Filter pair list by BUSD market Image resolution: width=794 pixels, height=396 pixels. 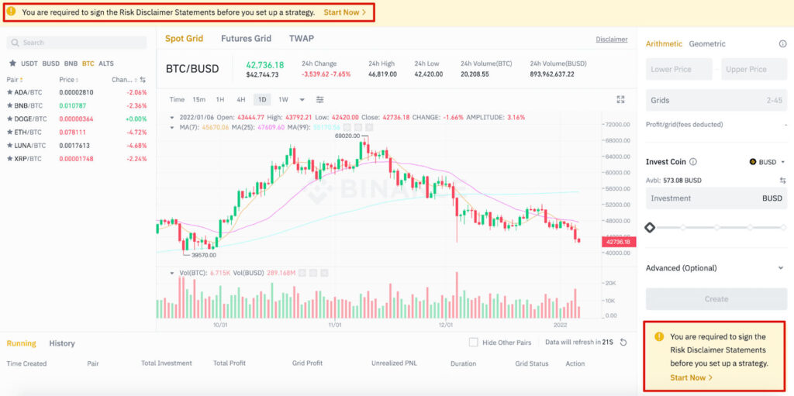[x=50, y=64]
